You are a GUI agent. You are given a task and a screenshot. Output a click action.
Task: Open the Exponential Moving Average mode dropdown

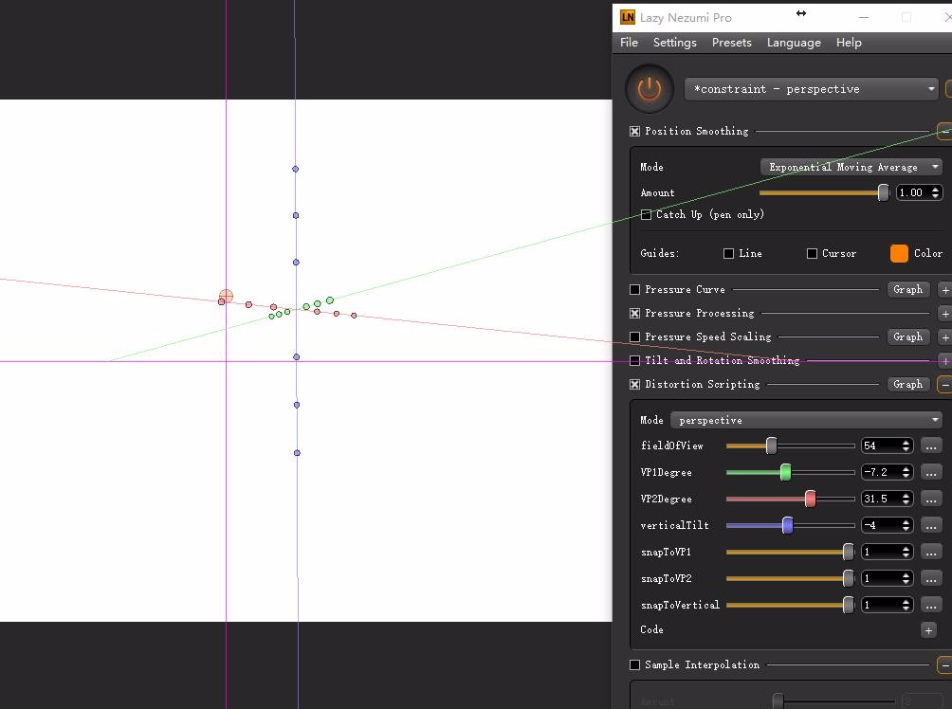(x=851, y=167)
